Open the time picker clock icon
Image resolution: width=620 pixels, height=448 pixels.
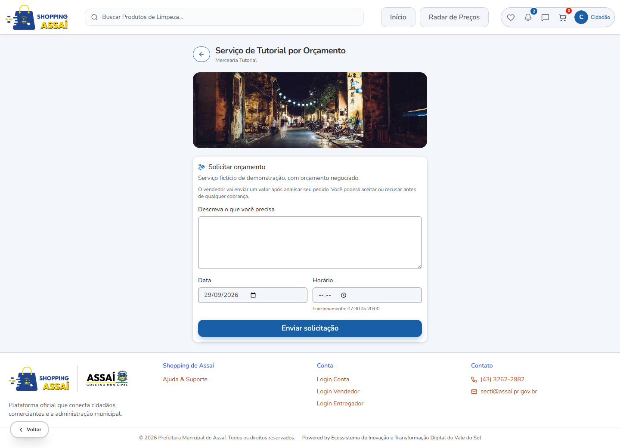click(344, 295)
